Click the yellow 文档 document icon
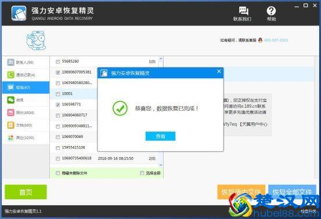This screenshot has height=219, width=321. coord(10,125)
